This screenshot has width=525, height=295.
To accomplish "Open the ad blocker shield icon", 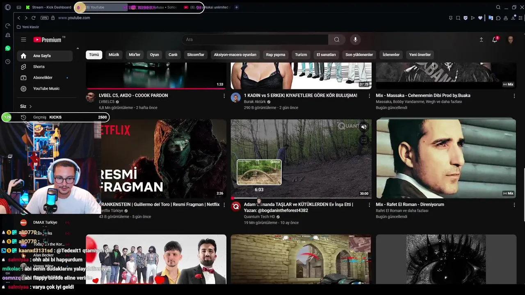I will 466,18.
